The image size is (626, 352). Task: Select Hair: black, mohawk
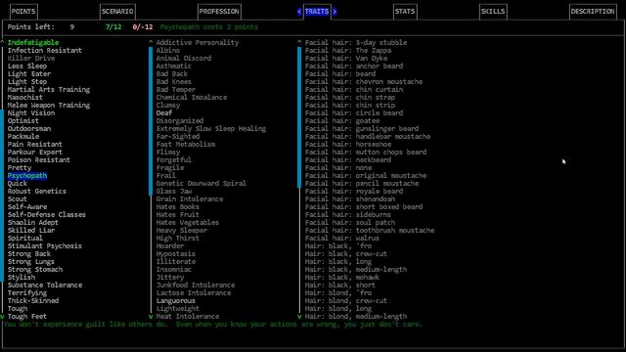point(342,278)
